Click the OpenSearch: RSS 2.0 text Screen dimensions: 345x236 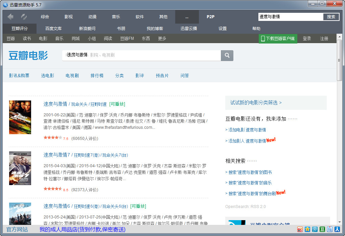245,207
